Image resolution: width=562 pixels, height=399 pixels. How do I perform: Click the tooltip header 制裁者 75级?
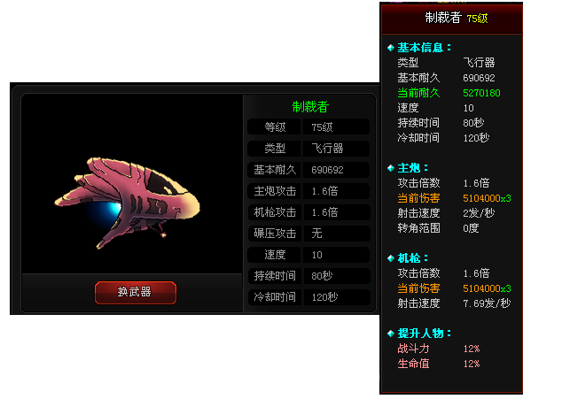pos(456,18)
